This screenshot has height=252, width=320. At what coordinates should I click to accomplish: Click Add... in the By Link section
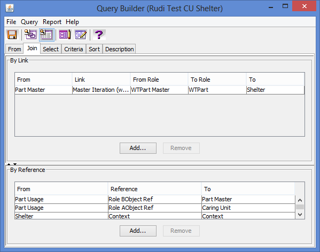[x=138, y=148]
